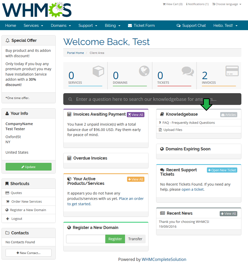Expand the Domains menu
Image resolution: width=248 pixels, height=266 pixels.
[61, 26]
